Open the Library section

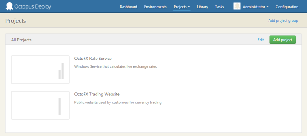[x=202, y=7]
